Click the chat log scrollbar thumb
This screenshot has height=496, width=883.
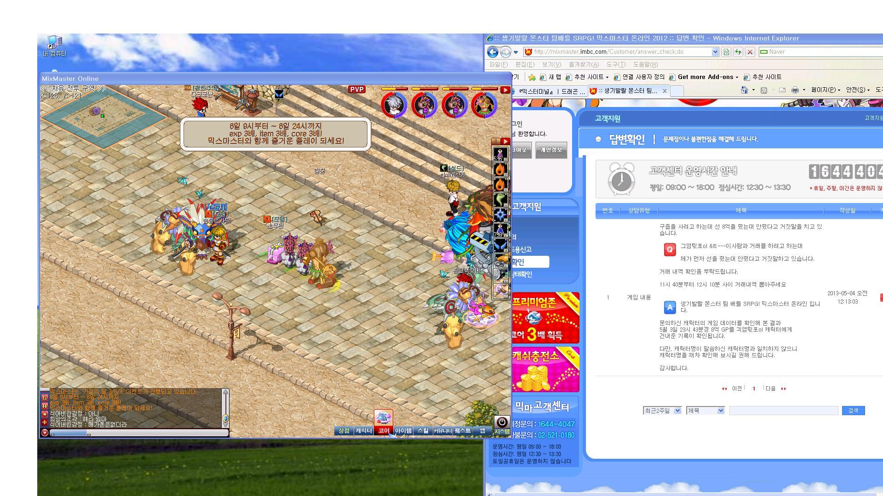pos(225,418)
